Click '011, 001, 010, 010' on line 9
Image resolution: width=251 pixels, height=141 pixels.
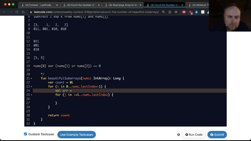click(x=50, y=29)
